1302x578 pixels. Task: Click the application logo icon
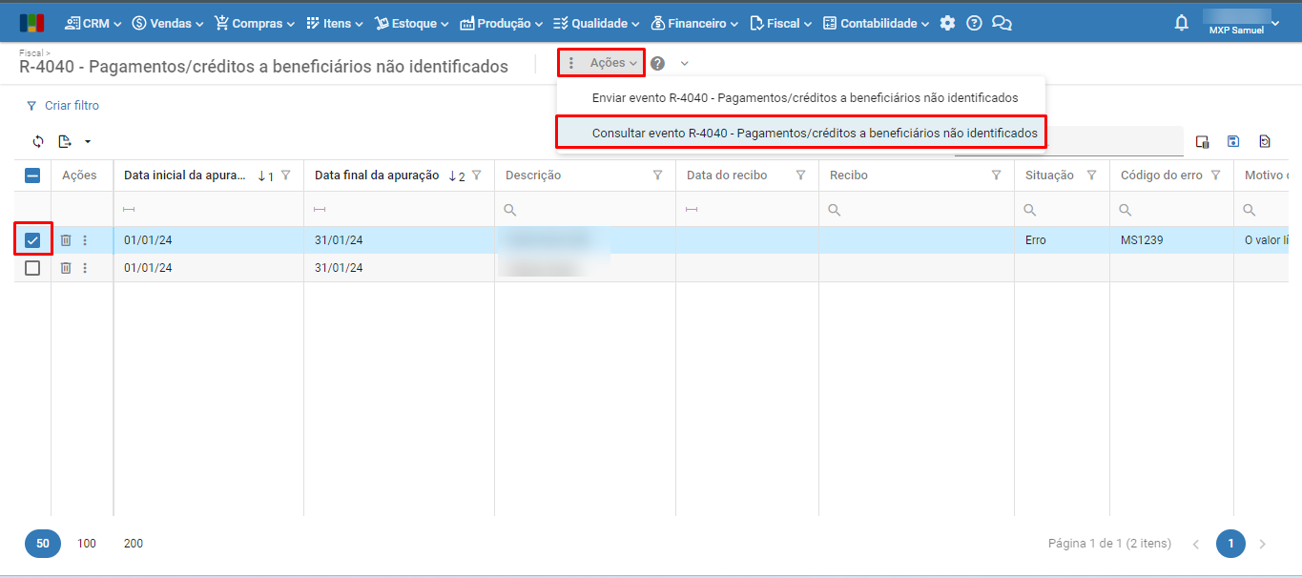pyautogui.click(x=31, y=23)
